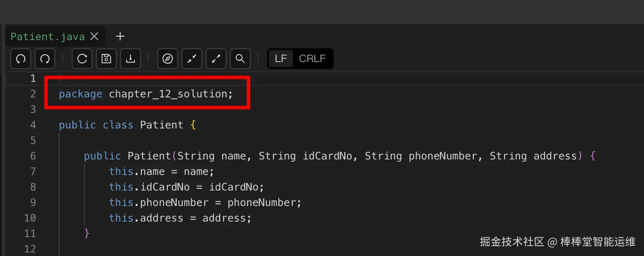Click line number 4 in the gutter
The width and height of the screenshot is (644, 256).
coord(33,125)
